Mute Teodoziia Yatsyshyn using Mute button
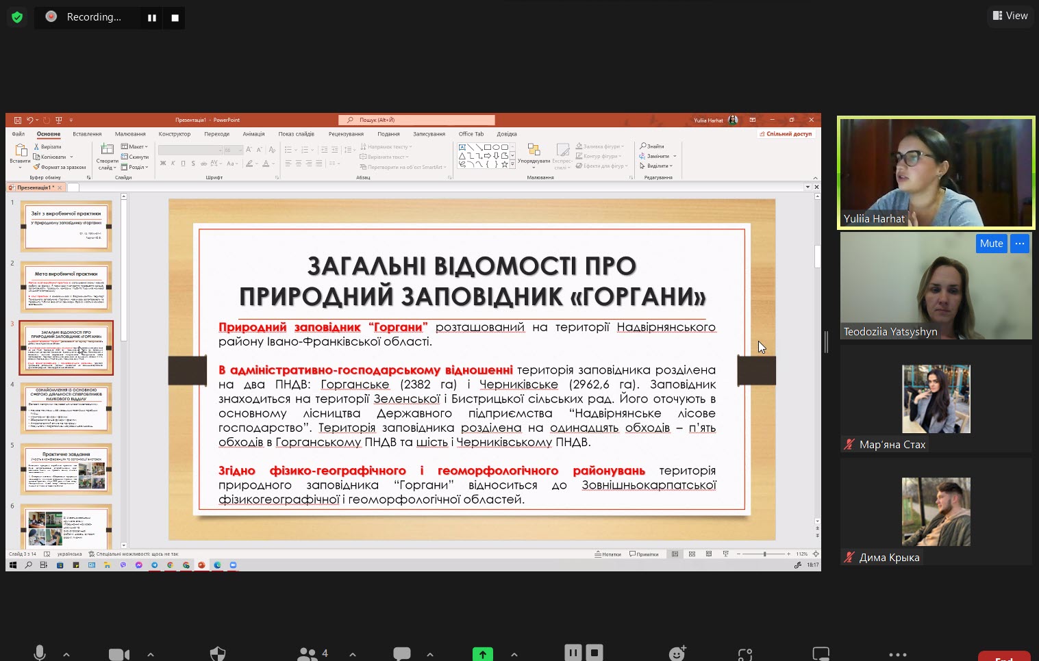Screen dimensions: 1039x661 991,244
